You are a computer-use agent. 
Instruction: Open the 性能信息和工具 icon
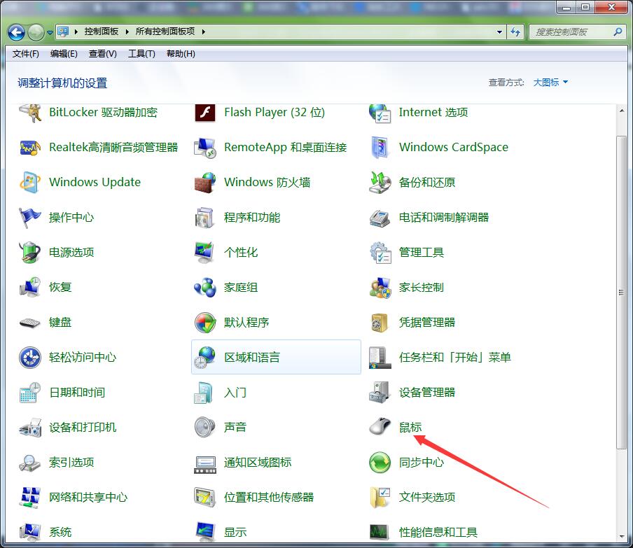coord(380,532)
